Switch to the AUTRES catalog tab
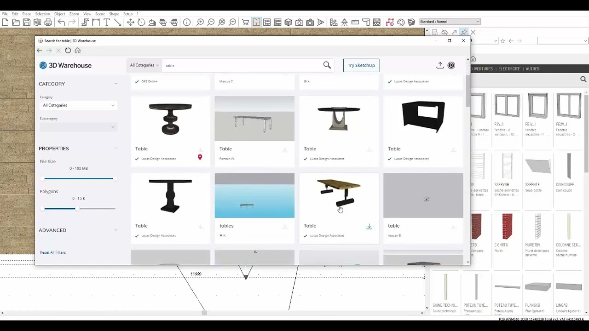589x331 pixels. coord(532,68)
